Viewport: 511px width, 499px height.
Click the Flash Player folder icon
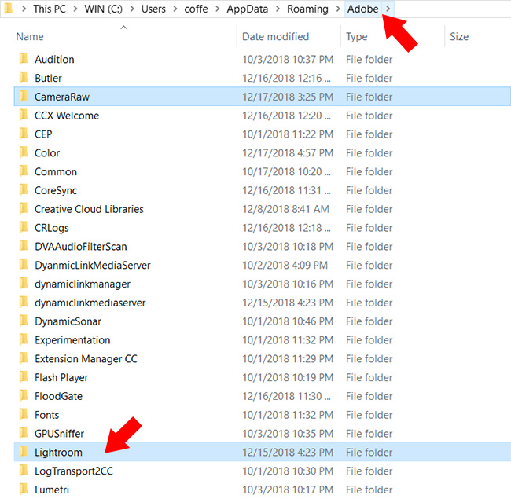pyautogui.click(x=23, y=377)
